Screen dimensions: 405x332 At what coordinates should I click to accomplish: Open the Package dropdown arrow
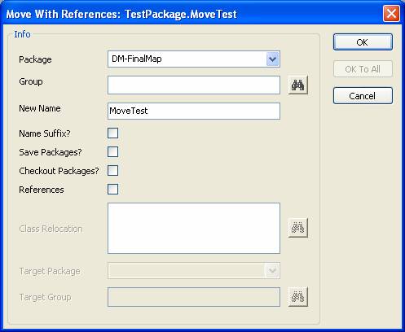tap(272, 59)
